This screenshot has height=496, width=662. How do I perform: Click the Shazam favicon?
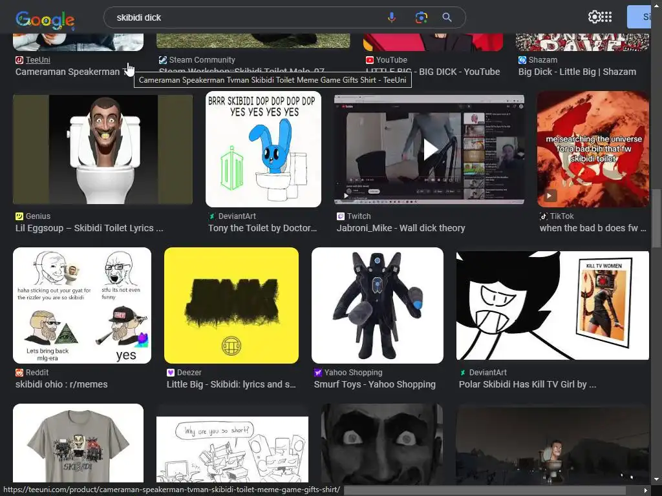click(522, 60)
